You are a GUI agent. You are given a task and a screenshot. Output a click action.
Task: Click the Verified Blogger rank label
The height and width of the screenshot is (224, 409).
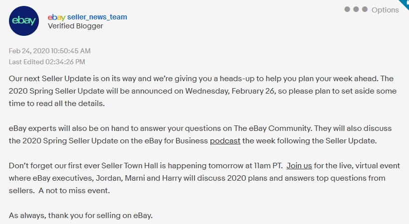[75, 26]
